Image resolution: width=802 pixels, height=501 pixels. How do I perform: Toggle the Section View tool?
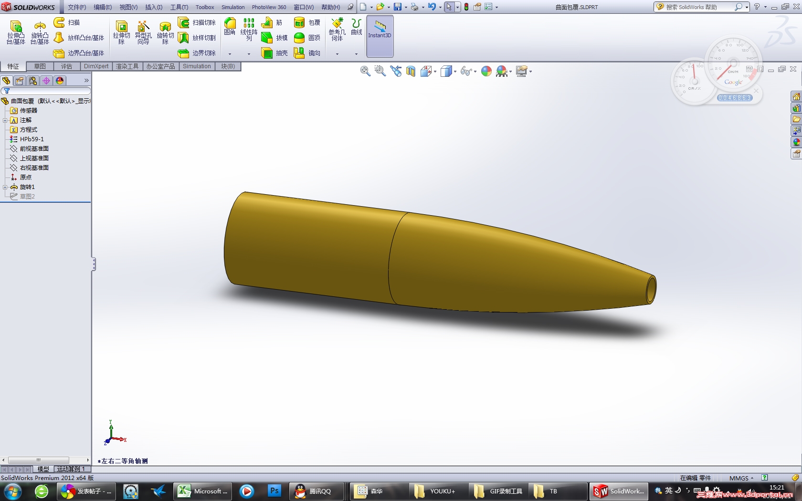click(x=411, y=71)
